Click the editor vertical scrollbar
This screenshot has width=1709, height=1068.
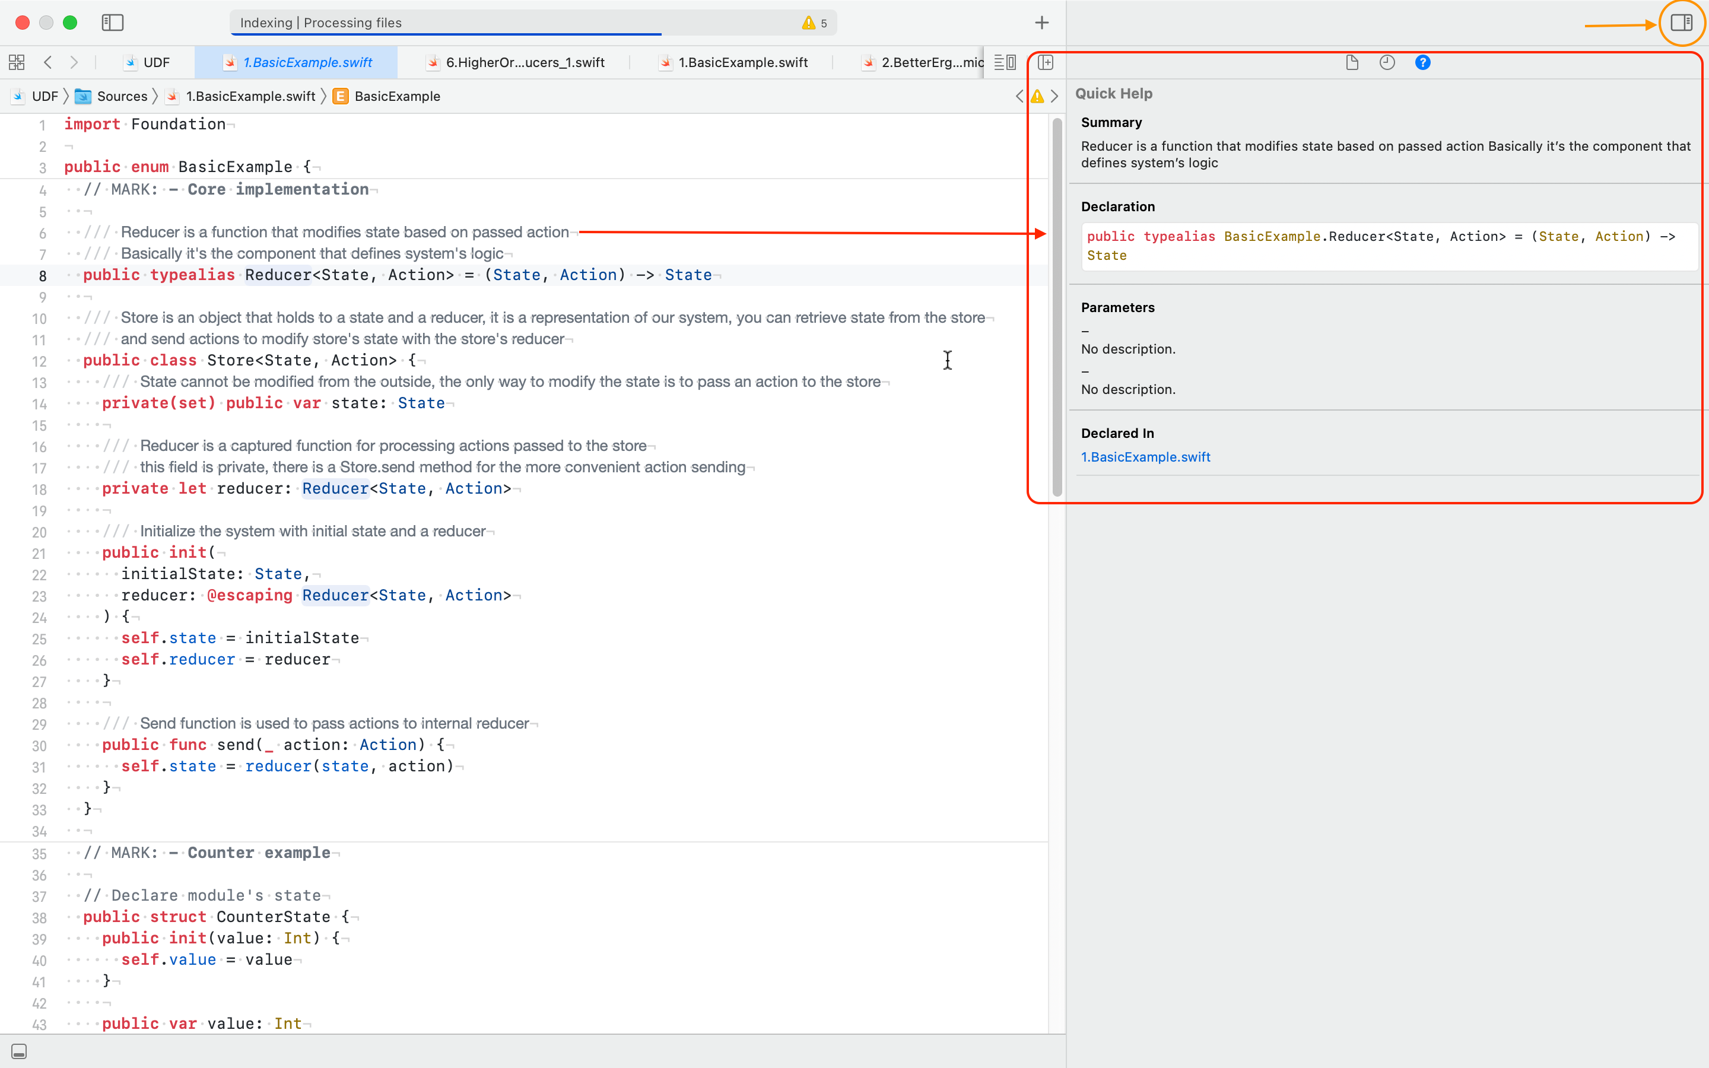1056,307
